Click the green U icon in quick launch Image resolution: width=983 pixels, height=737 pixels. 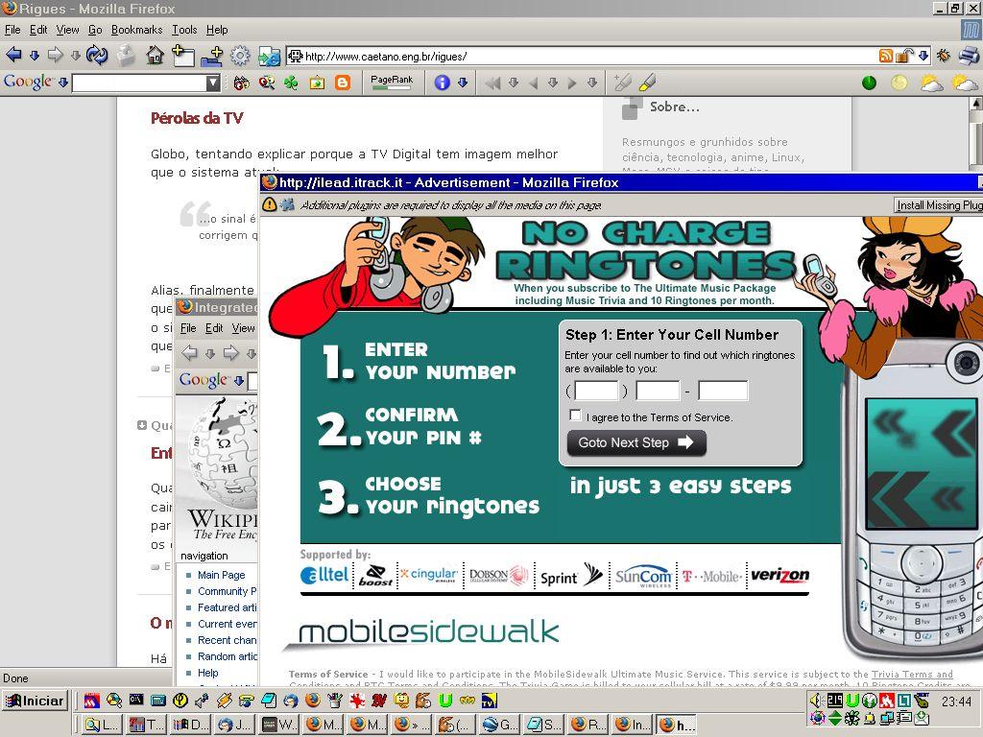445,700
